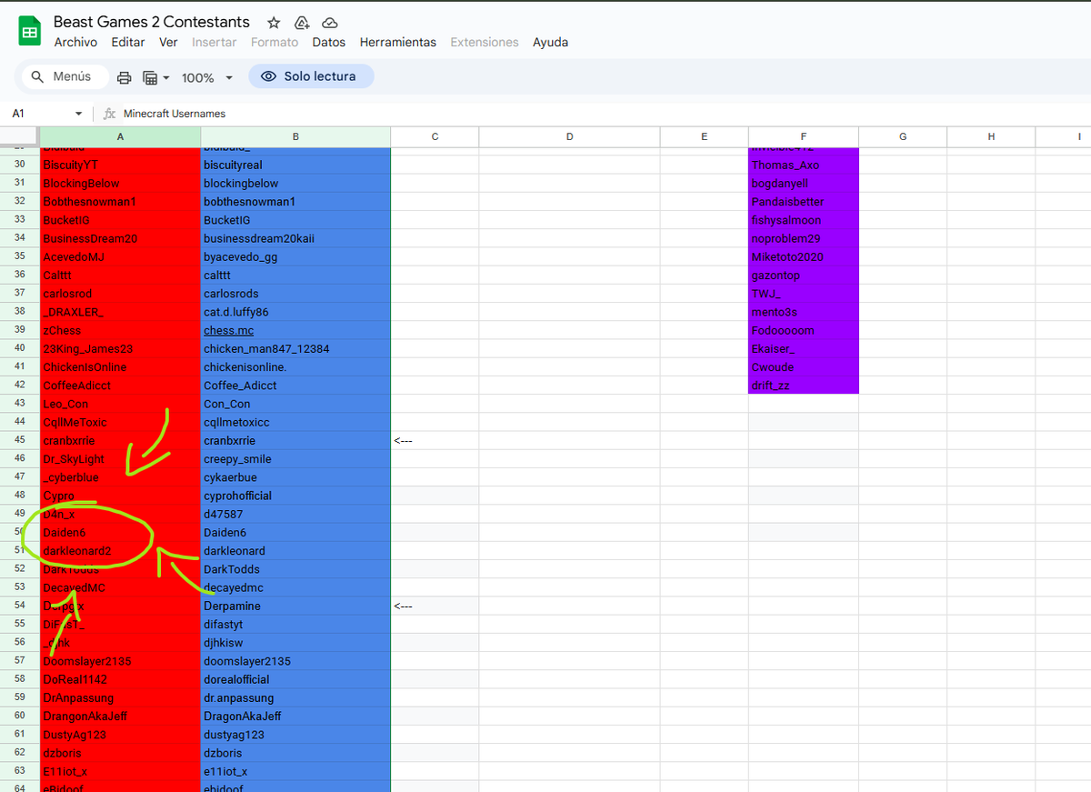Click the move-to-folder icon beside the title
Viewport: 1091px width, 792px height.
click(302, 22)
